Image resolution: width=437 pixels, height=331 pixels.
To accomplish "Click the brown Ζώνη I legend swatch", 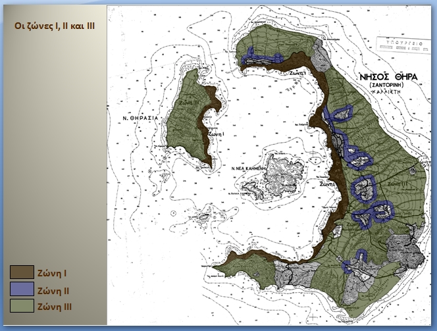I will pos(22,272).
